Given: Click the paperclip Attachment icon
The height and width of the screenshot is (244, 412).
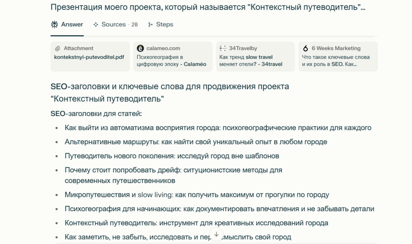Looking at the screenshot, I should click(58, 48).
